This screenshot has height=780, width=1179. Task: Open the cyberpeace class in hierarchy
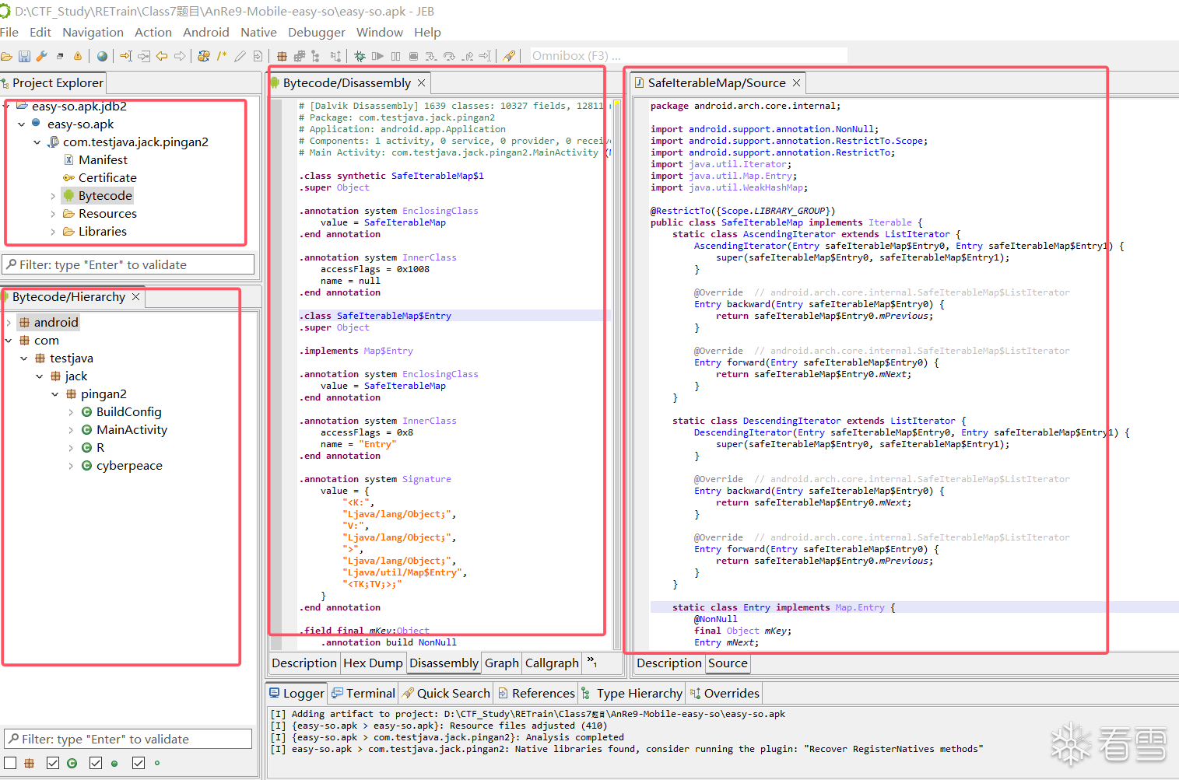129,466
